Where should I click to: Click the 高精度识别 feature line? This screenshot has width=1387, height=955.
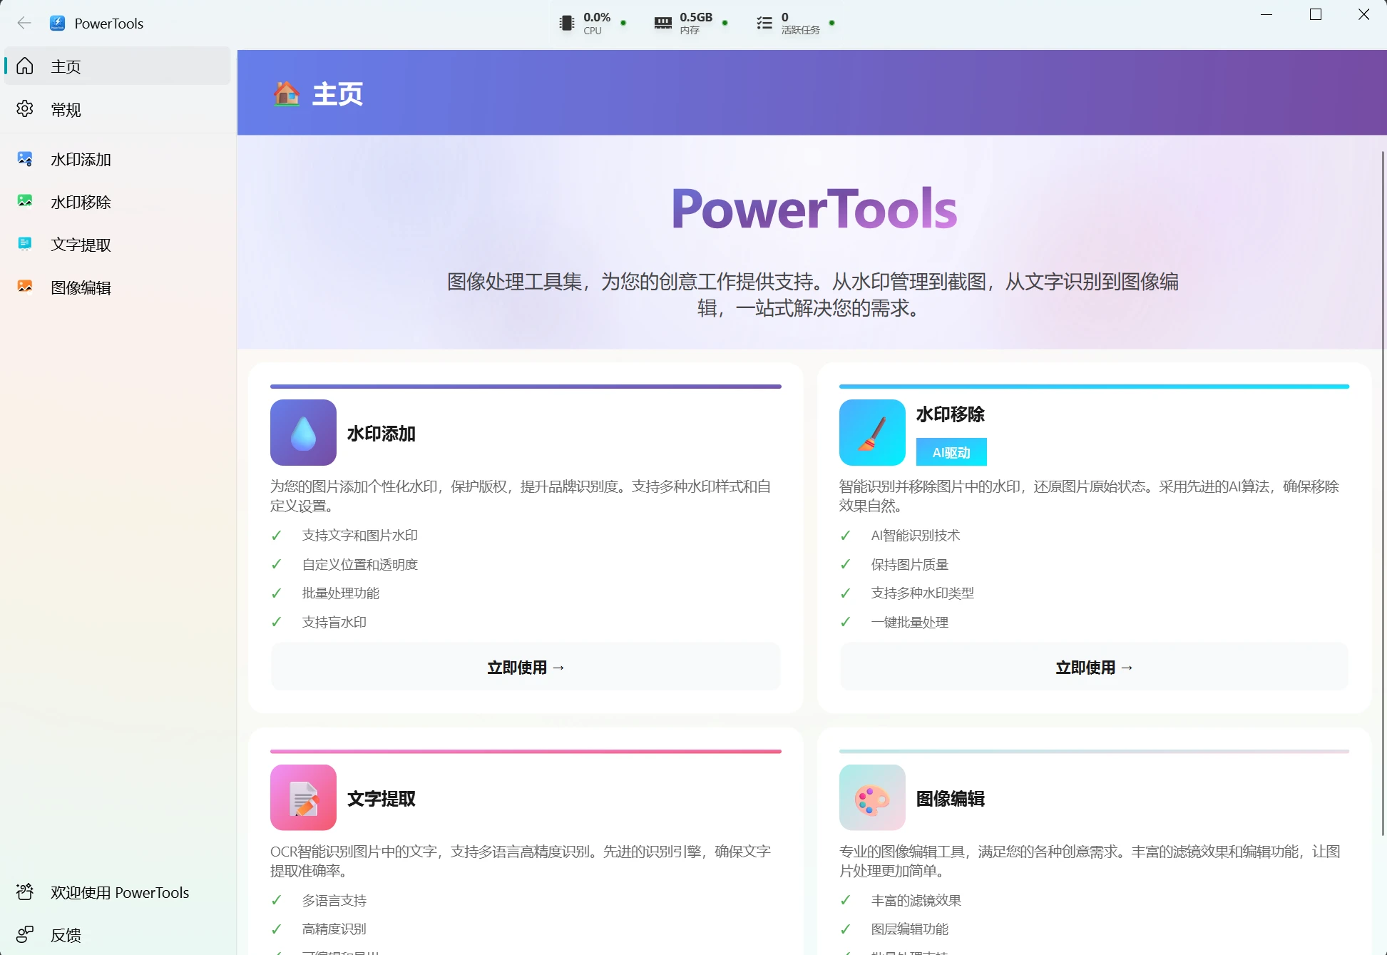coord(334,929)
